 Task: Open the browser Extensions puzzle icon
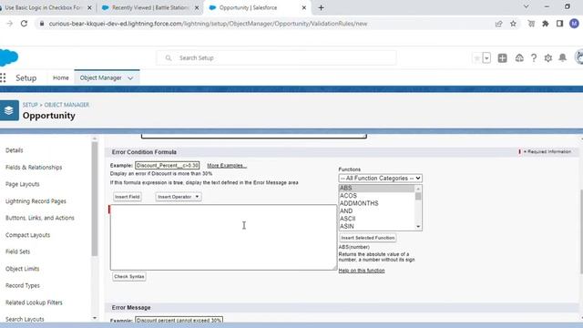pyautogui.click(x=546, y=24)
